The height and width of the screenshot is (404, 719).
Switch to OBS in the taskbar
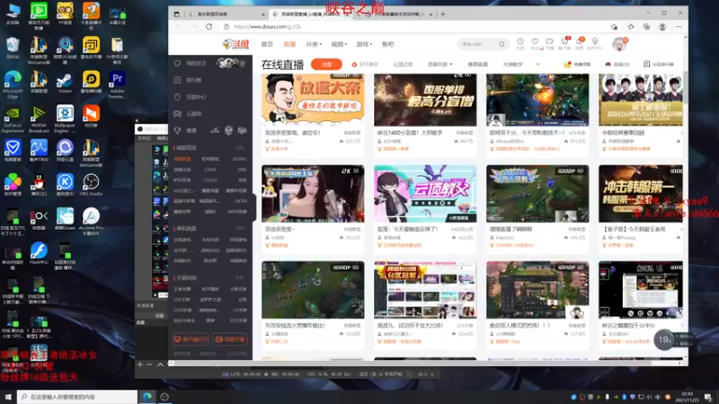[164, 397]
